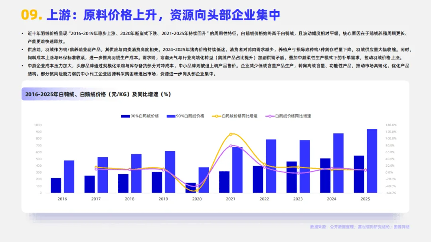Select the 2024 goose down bar
Screen dimensions: 431x242
[338, 163]
